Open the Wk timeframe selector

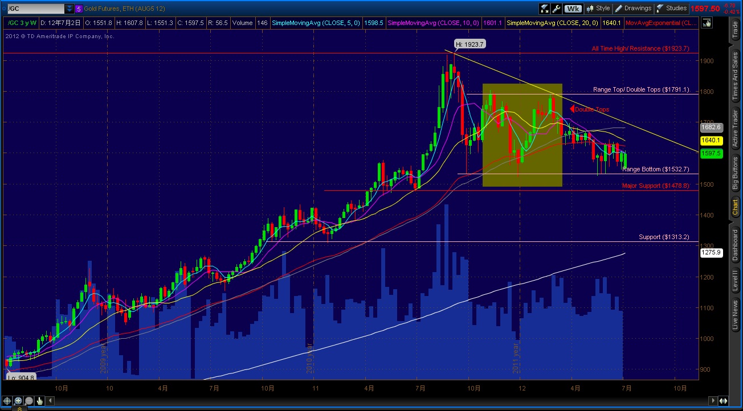pos(573,9)
